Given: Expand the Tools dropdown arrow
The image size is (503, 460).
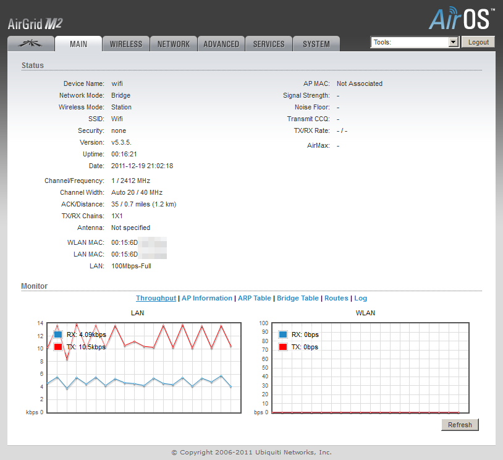Looking at the screenshot, I should pos(453,42).
